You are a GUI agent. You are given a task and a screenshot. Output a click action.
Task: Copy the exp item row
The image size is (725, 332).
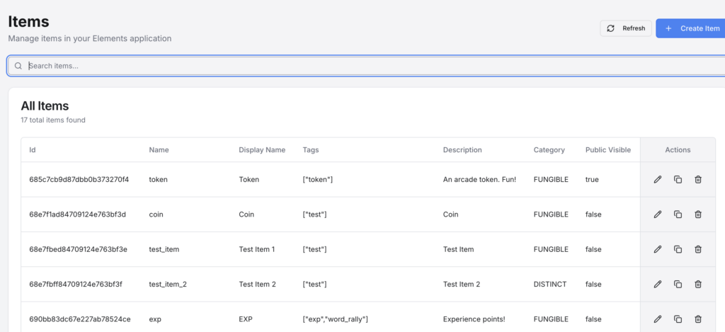pyautogui.click(x=678, y=319)
